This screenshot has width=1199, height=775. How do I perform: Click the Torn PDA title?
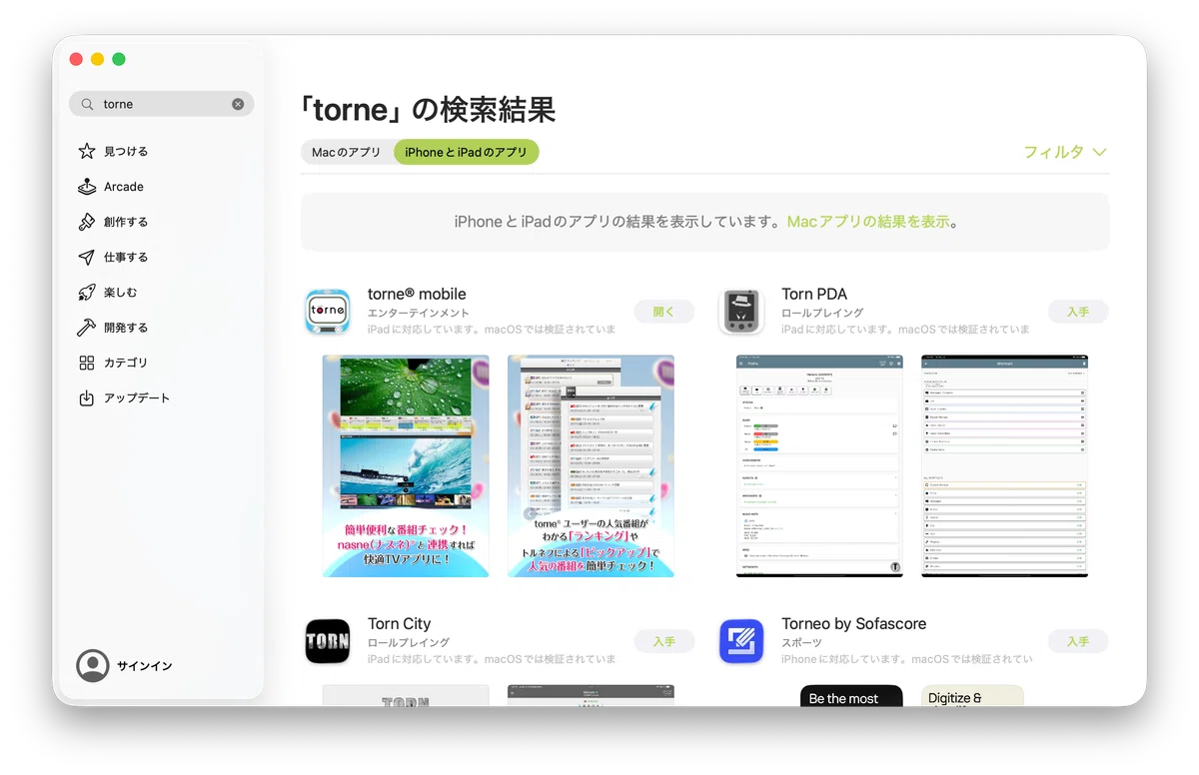[x=814, y=294]
